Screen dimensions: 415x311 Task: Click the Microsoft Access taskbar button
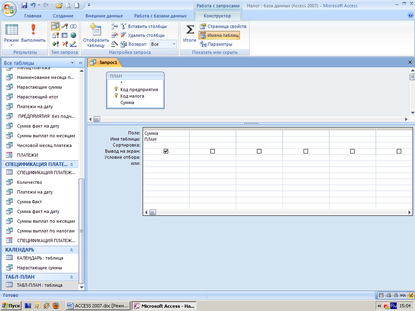pyautogui.click(x=164, y=306)
